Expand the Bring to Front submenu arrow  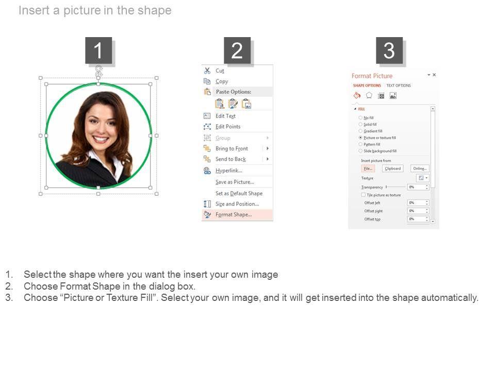coord(268,148)
